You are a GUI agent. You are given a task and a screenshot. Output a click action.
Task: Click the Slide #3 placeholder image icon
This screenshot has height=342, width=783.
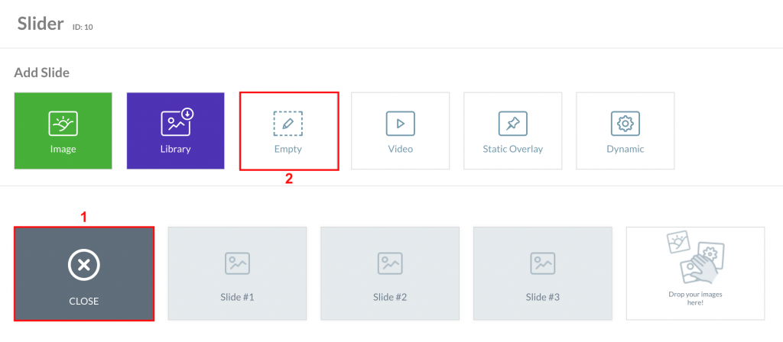click(x=543, y=263)
